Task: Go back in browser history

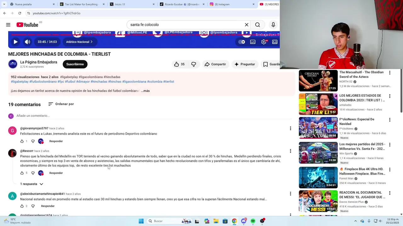Action: tap(4, 13)
